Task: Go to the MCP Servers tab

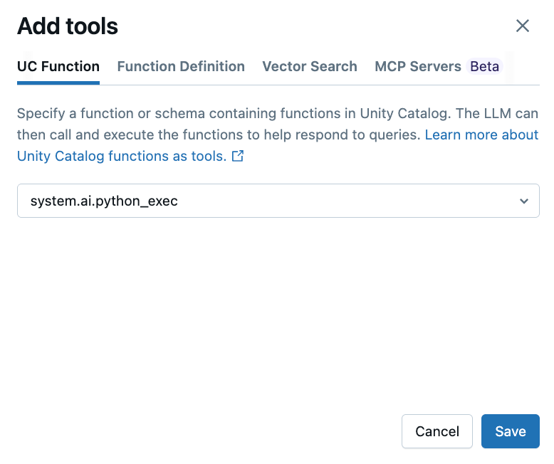Action: pos(418,67)
